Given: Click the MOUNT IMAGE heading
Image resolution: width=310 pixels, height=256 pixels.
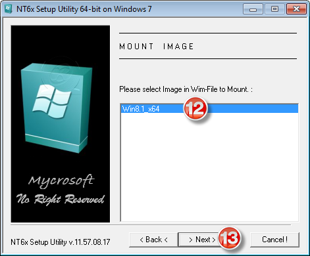Looking at the screenshot, I should [156, 47].
